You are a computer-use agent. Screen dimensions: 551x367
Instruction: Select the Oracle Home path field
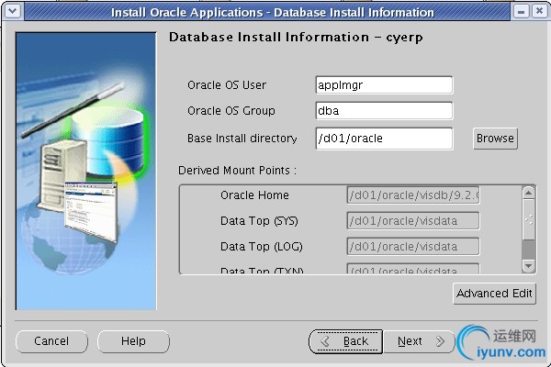(x=413, y=195)
